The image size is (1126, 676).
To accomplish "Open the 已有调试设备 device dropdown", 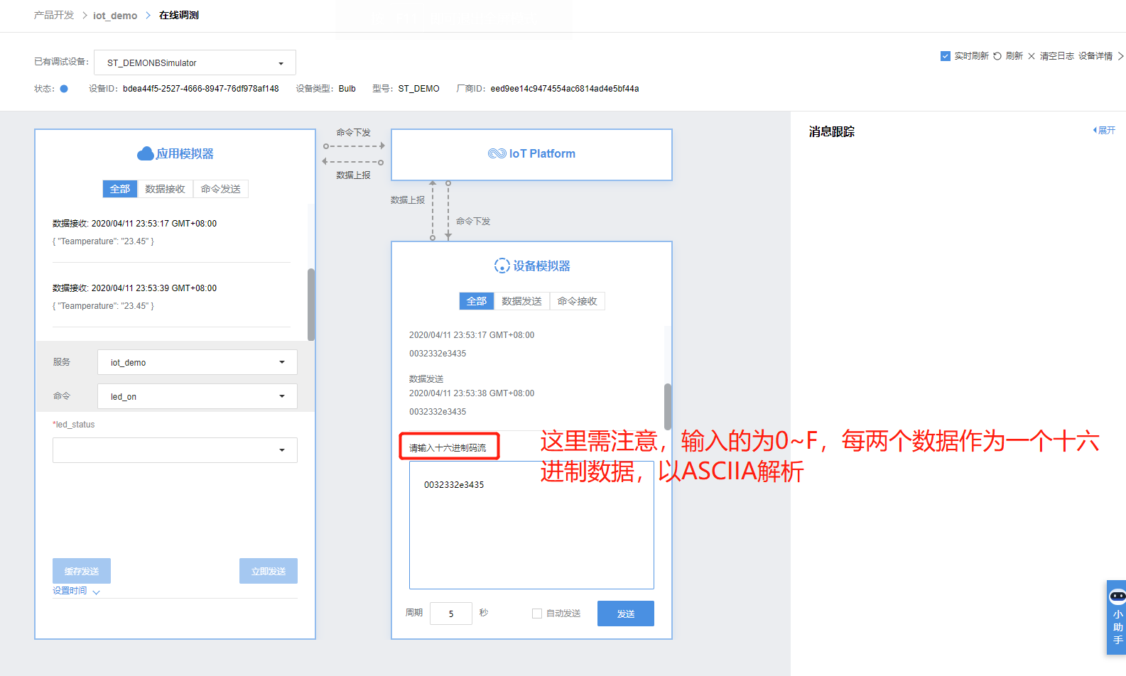I will [x=195, y=62].
